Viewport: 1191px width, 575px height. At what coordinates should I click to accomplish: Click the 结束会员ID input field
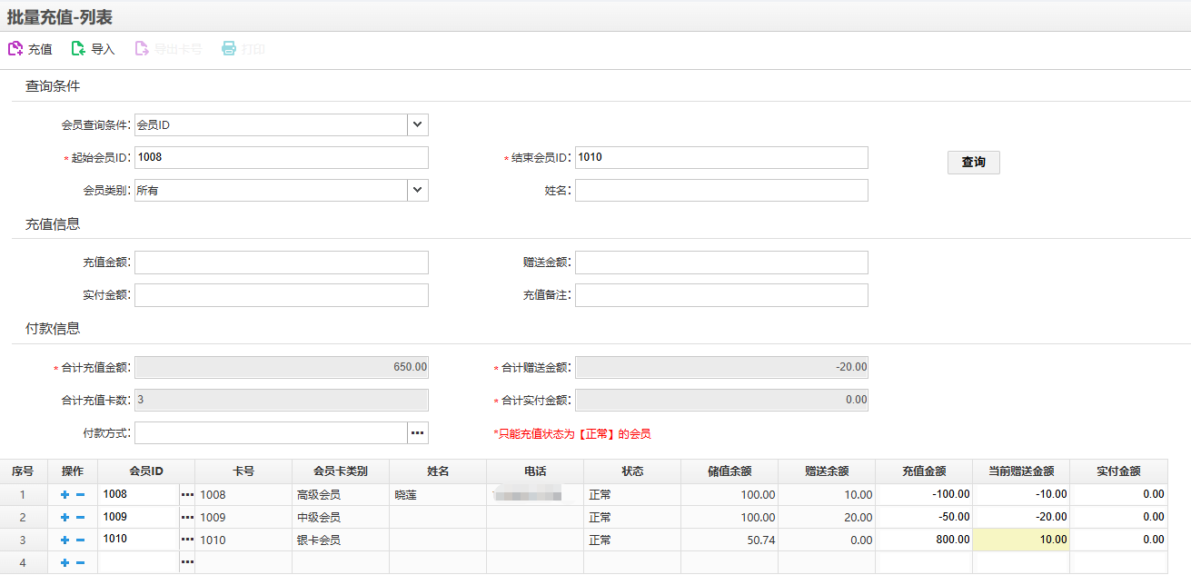click(x=720, y=157)
